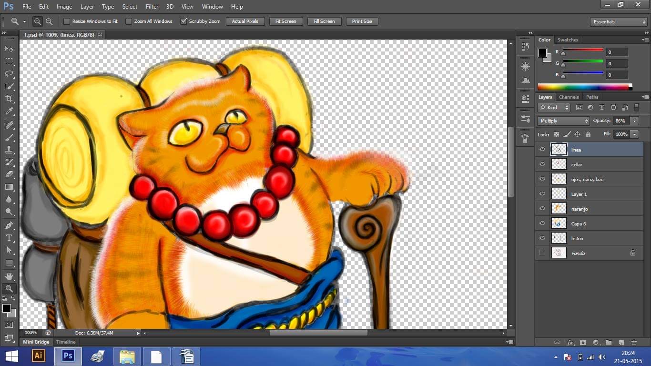Enable Resize Windows to Fit checkbox

tap(67, 21)
